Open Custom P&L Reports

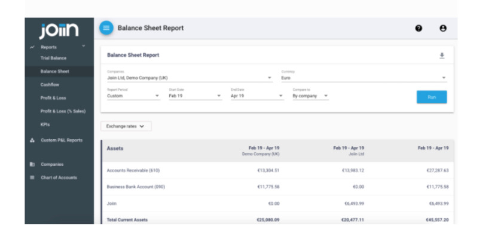click(x=62, y=140)
